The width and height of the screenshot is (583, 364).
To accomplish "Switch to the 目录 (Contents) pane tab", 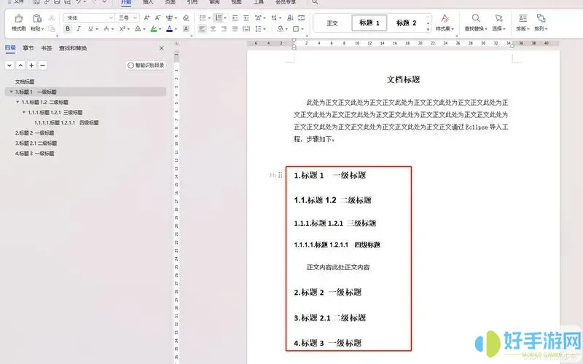I will [10, 48].
